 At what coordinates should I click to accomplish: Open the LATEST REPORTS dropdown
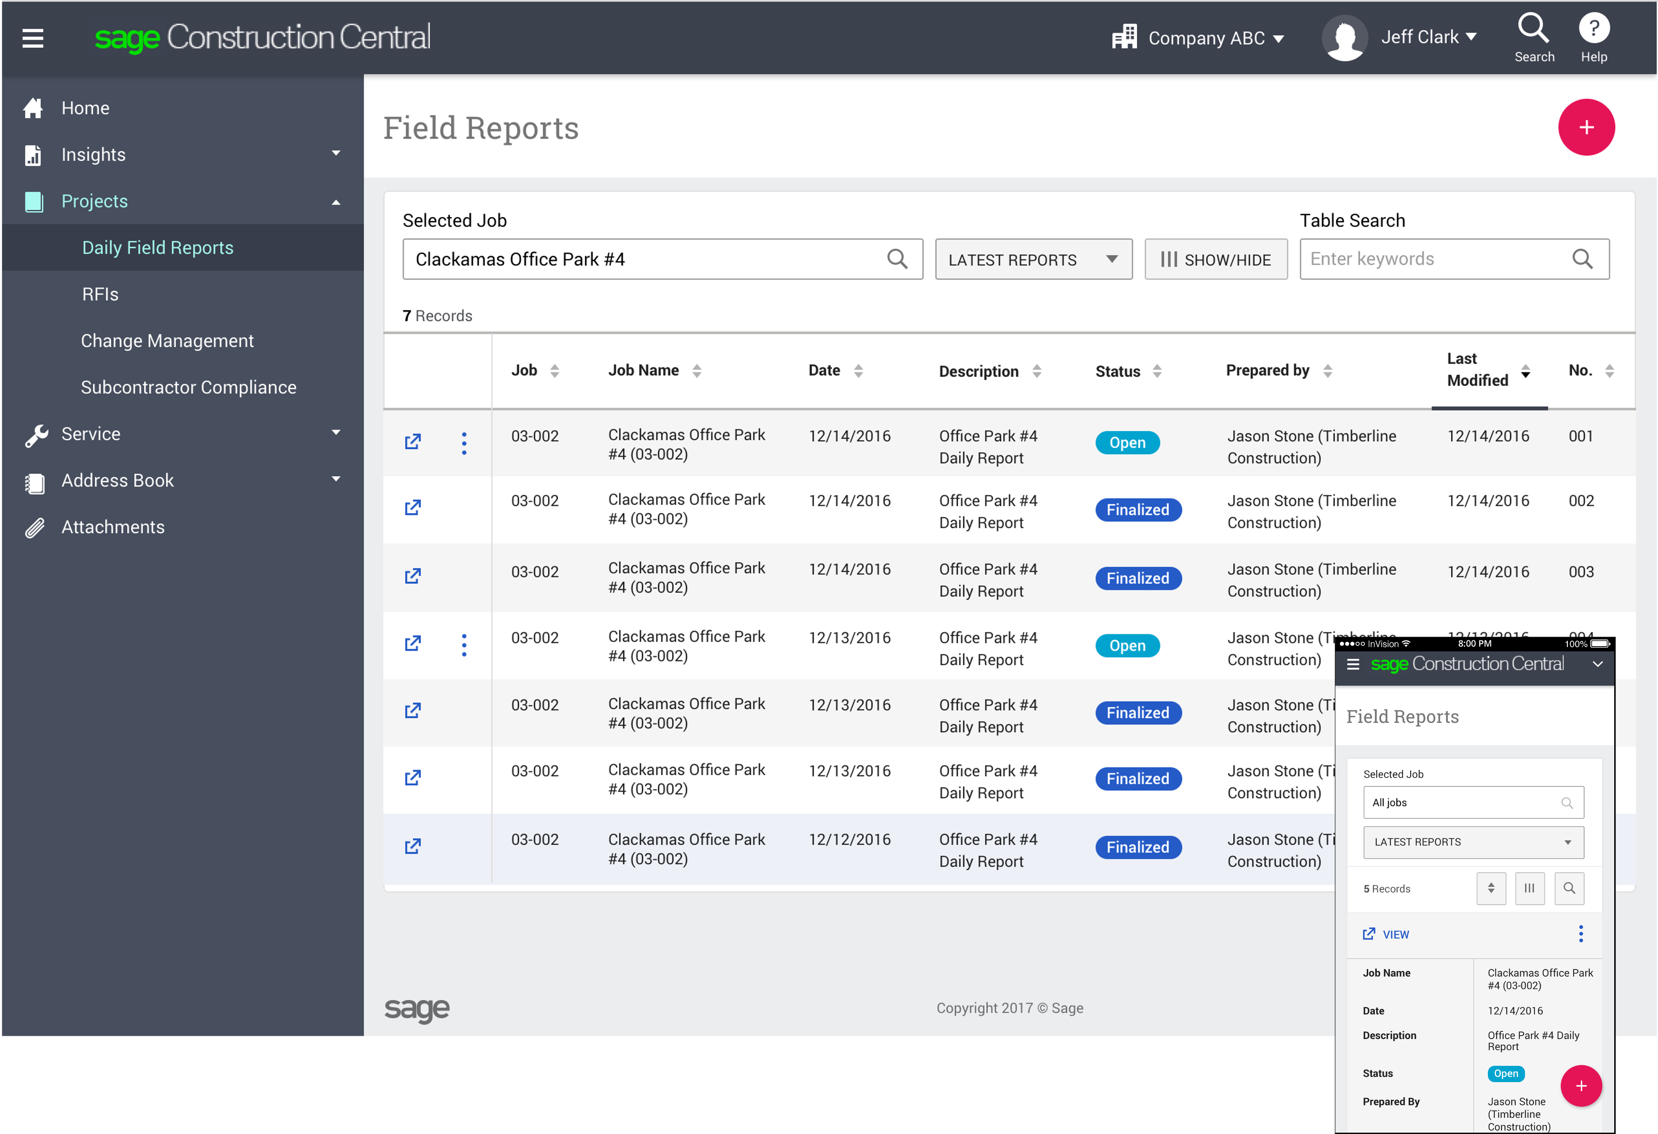point(1033,260)
